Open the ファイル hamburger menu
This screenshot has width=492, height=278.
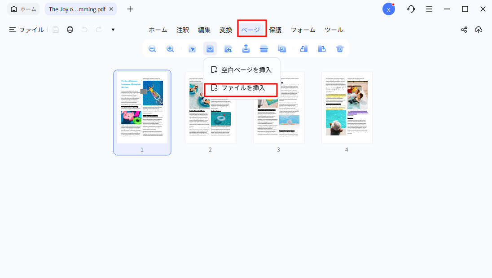[x=26, y=30]
